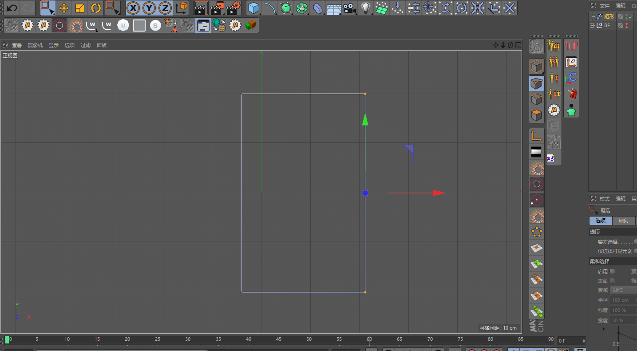Click the render view clapperboard icon
637x351 pixels.
point(202,8)
